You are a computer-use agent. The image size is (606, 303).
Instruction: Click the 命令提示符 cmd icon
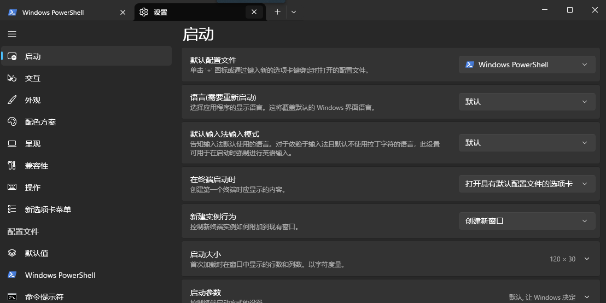(x=12, y=297)
